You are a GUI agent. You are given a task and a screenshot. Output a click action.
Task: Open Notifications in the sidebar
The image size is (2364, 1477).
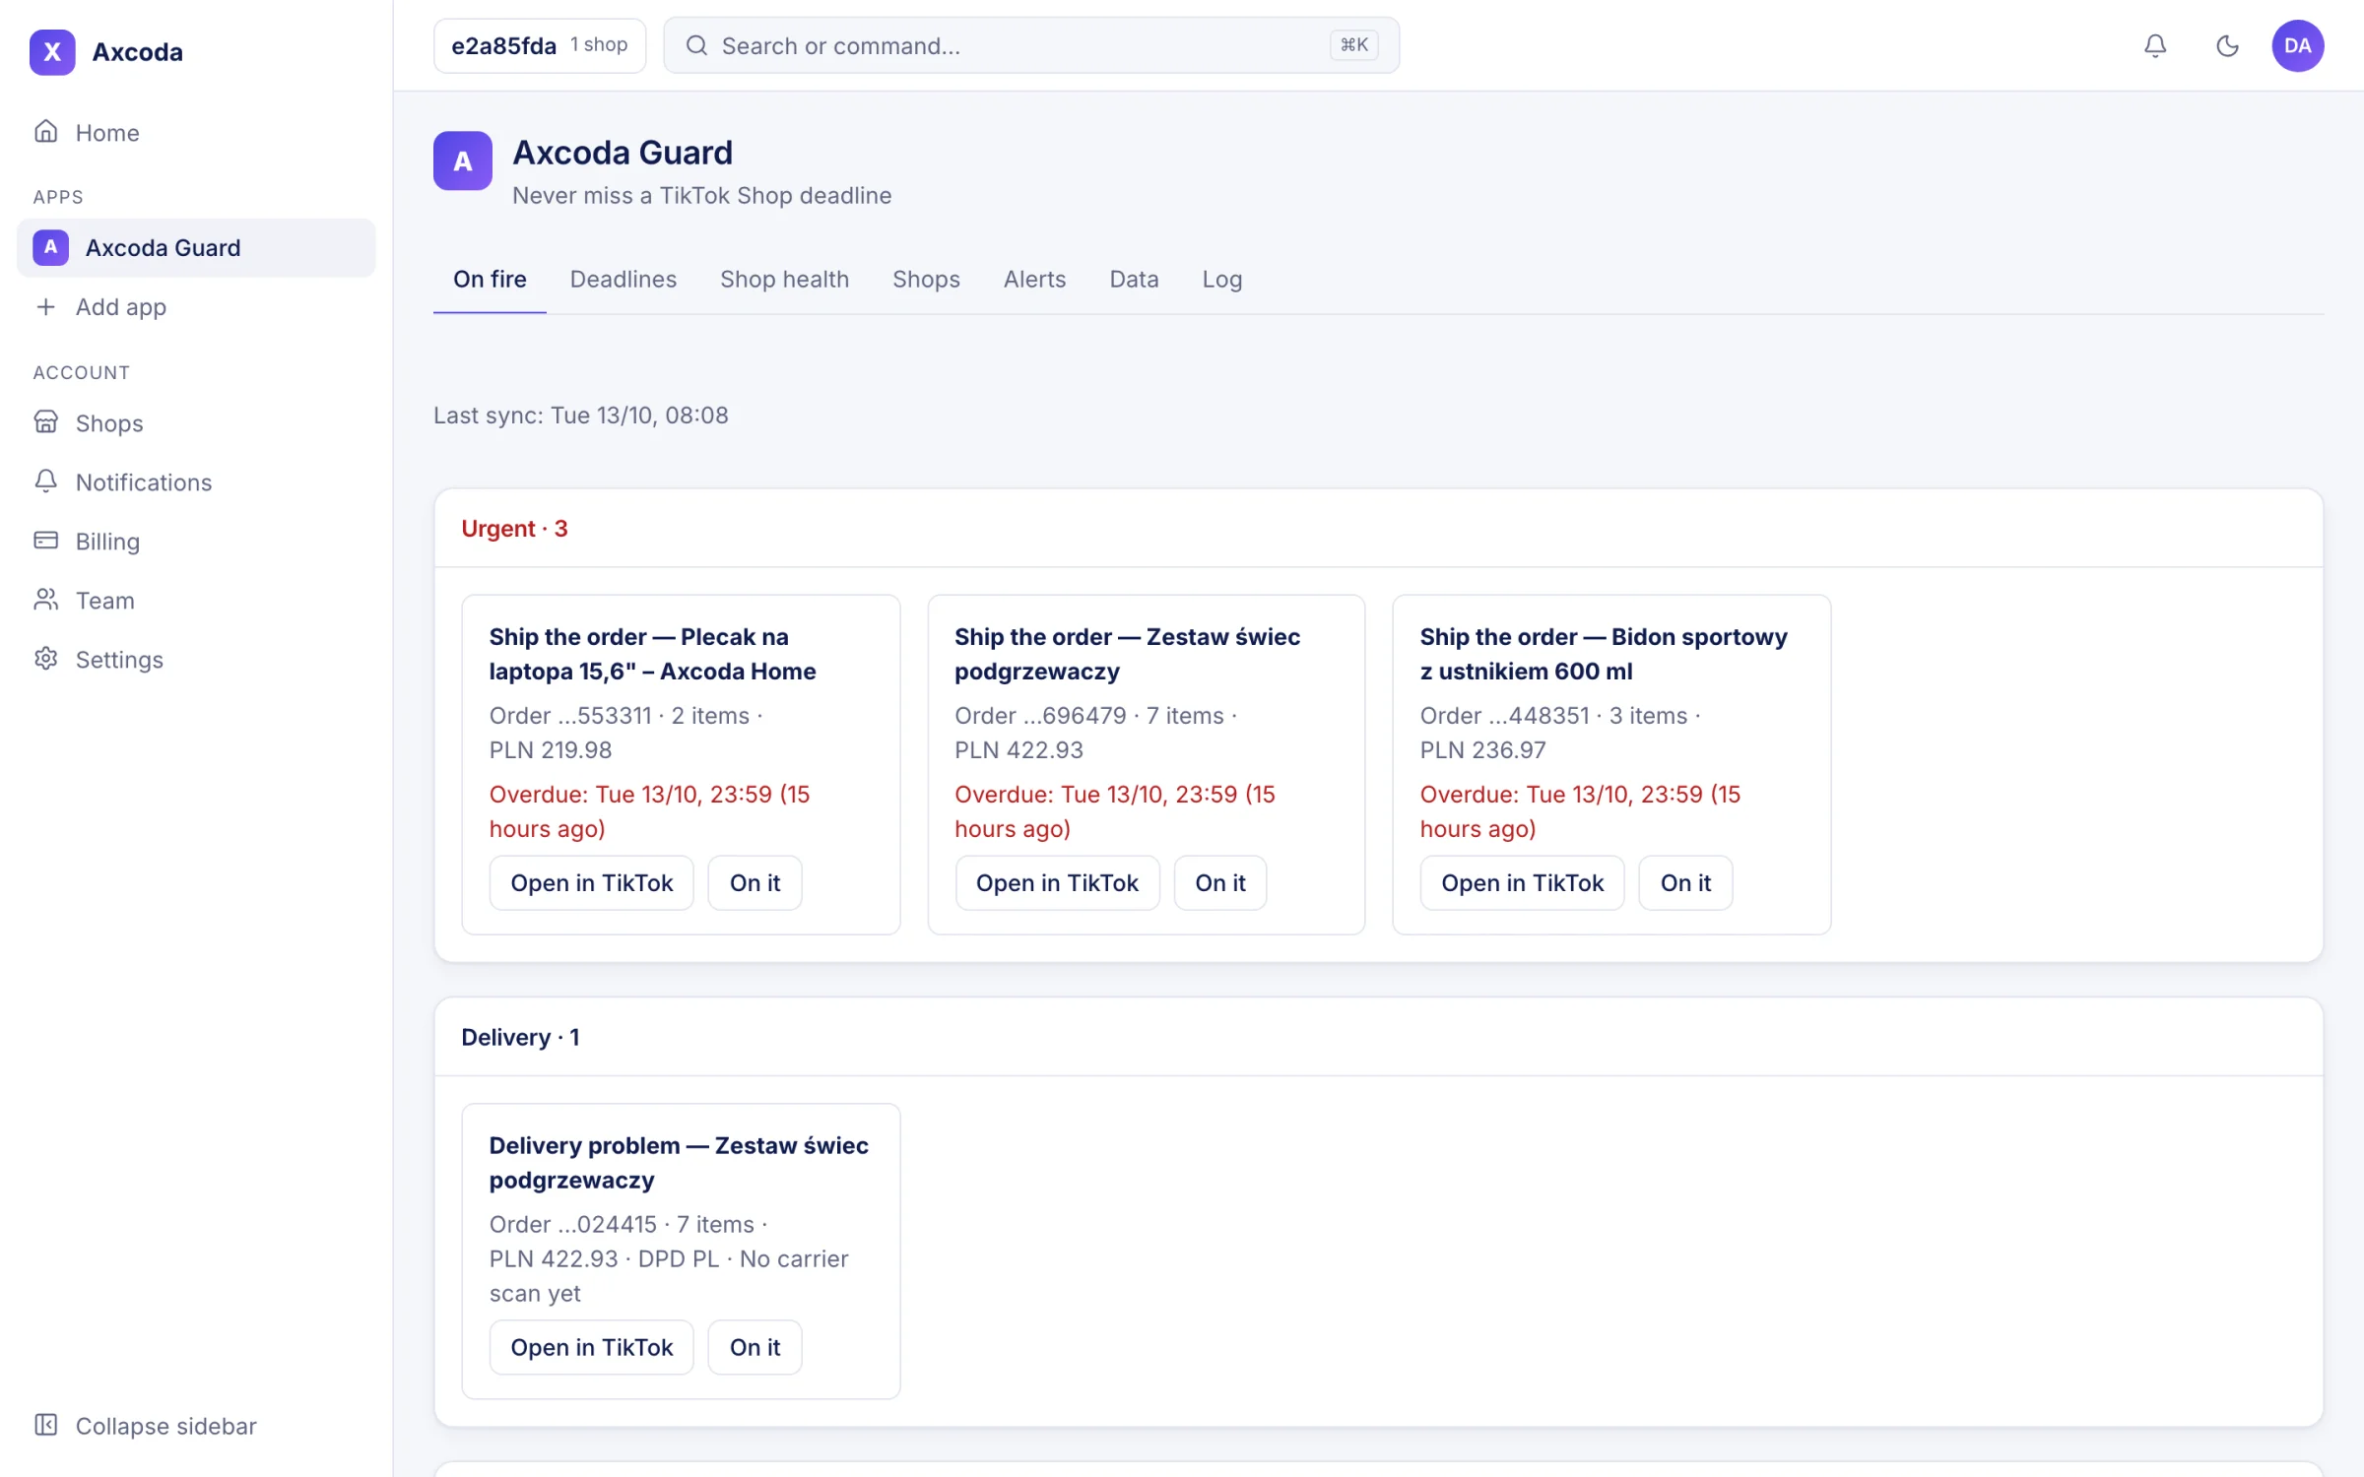(x=196, y=482)
